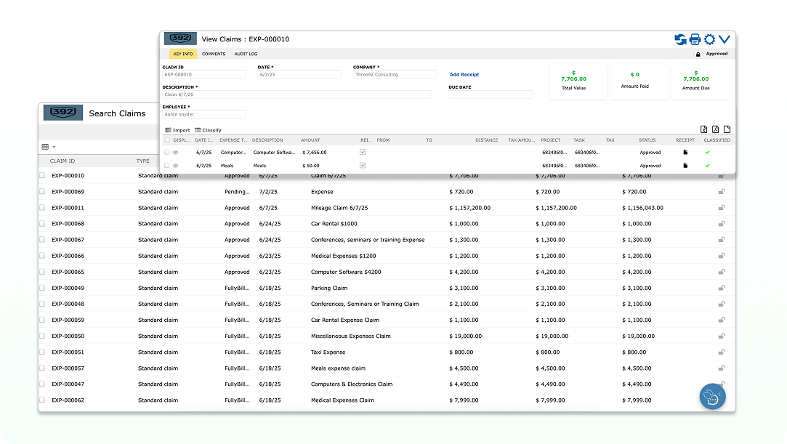Viewport: 787px width, 444px height.
Task: Click the Due Date field
Action: coord(491,94)
